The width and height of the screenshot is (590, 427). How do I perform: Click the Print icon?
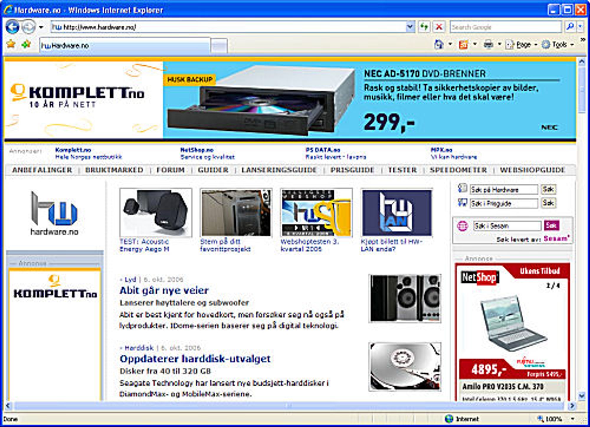click(489, 45)
